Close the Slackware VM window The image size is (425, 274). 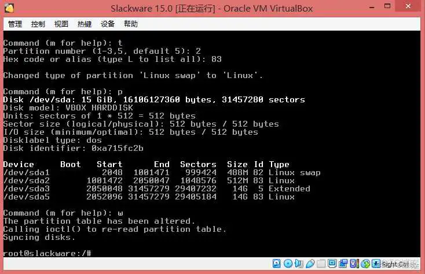(408, 6)
